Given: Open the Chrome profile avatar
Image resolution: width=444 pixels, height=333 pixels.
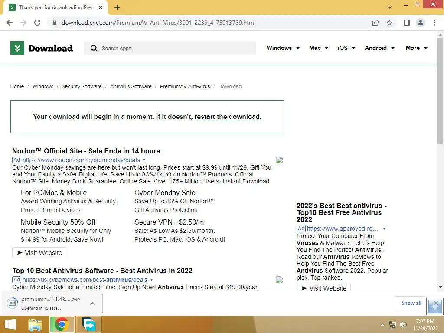Looking at the screenshot, I should tap(421, 23).
